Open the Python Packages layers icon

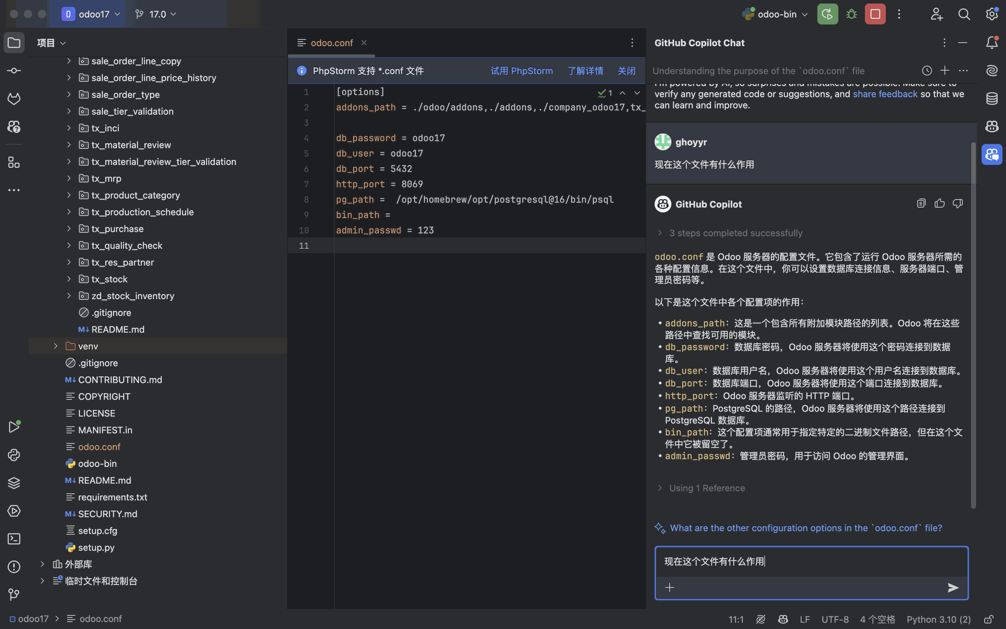14,483
